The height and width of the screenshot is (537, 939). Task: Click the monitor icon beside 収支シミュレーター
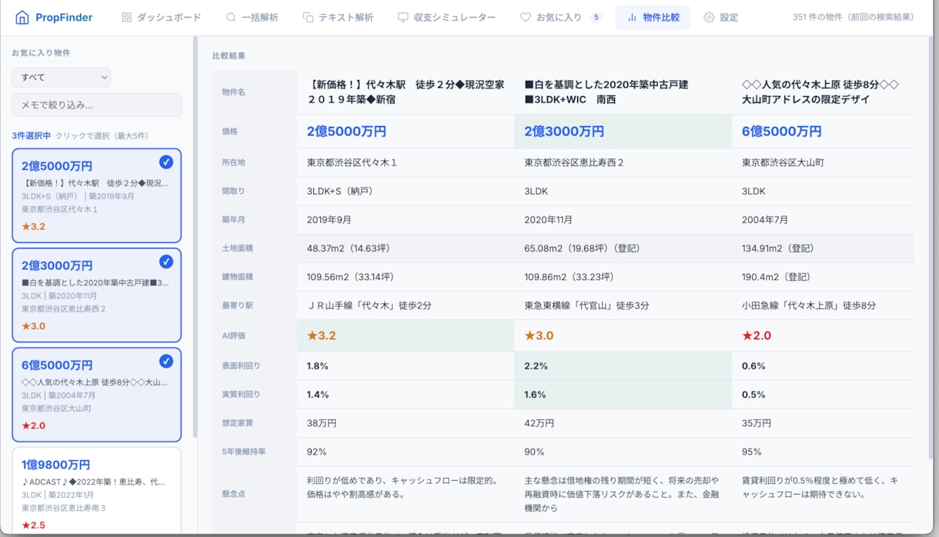403,17
